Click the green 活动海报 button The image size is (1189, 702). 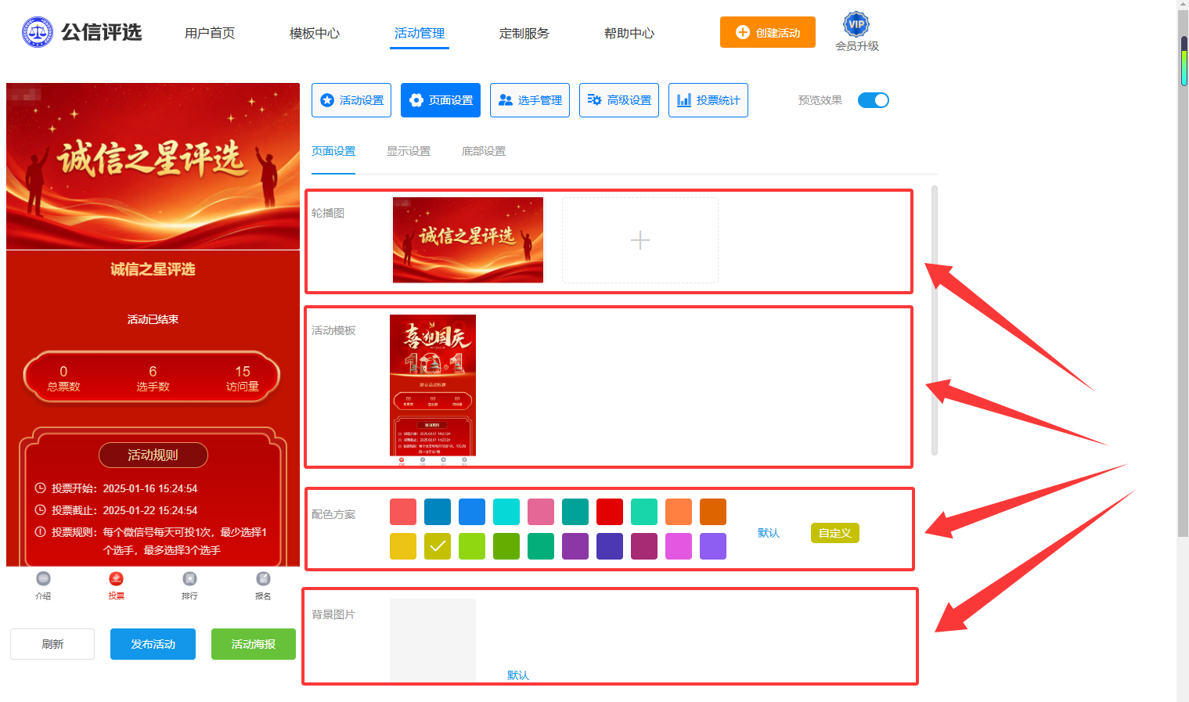click(254, 644)
